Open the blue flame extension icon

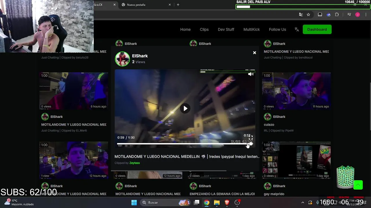[328, 15]
